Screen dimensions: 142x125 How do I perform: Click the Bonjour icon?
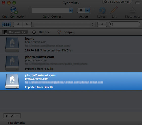pyautogui.click(x=59, y=32)
